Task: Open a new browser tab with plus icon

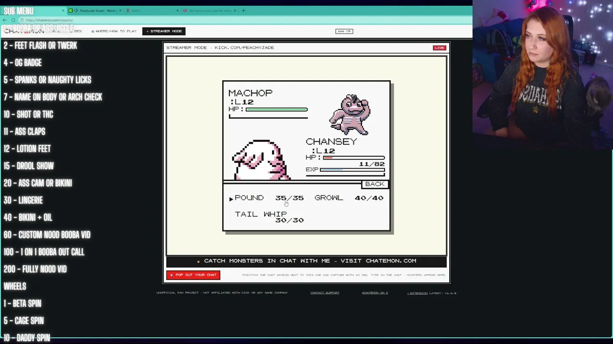Action: 243,11
